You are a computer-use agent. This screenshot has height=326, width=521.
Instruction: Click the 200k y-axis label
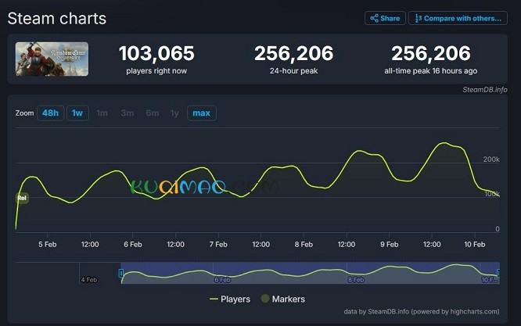pyautogui.click(x=491, y=159)
